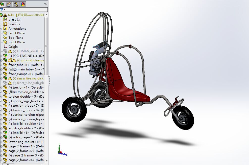This screenshot has width=249, height=165.
Task: Click the PPG_ENGINE assembly icon
Action: pyautogui.click(x=5, y=56)
